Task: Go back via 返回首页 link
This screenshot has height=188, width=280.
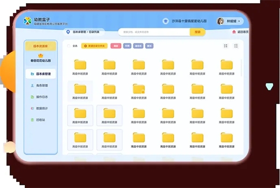Action: pyautogui.click(x=240, y=32)
